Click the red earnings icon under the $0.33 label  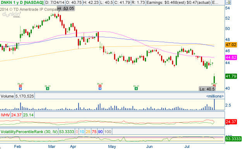(x=100, y=86)
